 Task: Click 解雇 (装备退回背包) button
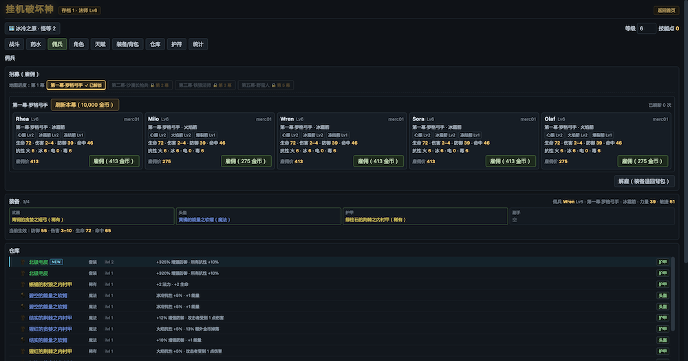pos(644,181)
